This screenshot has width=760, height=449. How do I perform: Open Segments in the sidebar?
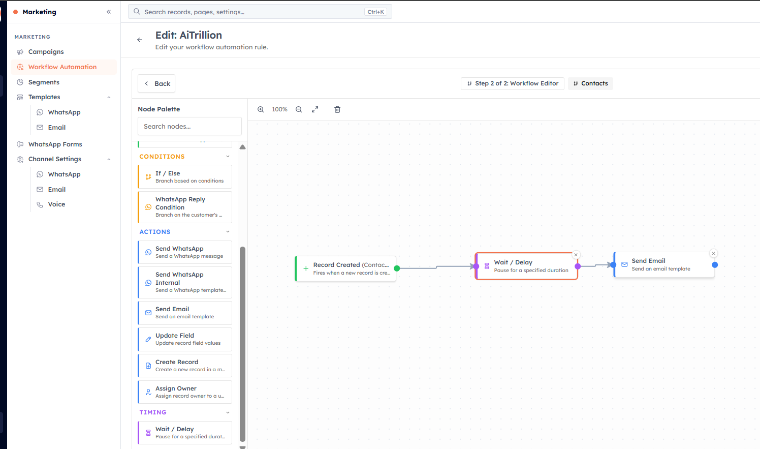64,82
